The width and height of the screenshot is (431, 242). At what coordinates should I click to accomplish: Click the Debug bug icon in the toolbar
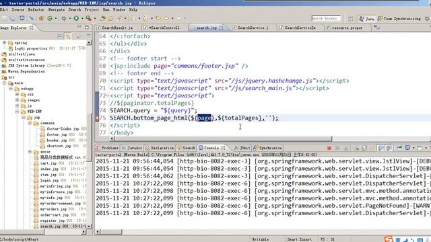(64, 18)
